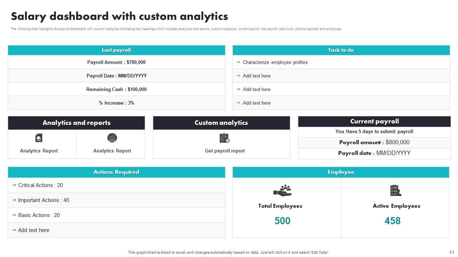Select the Payroll Amount $780,000 row
458x257 pixels.
pyautogui.click(x=116, y=62)
